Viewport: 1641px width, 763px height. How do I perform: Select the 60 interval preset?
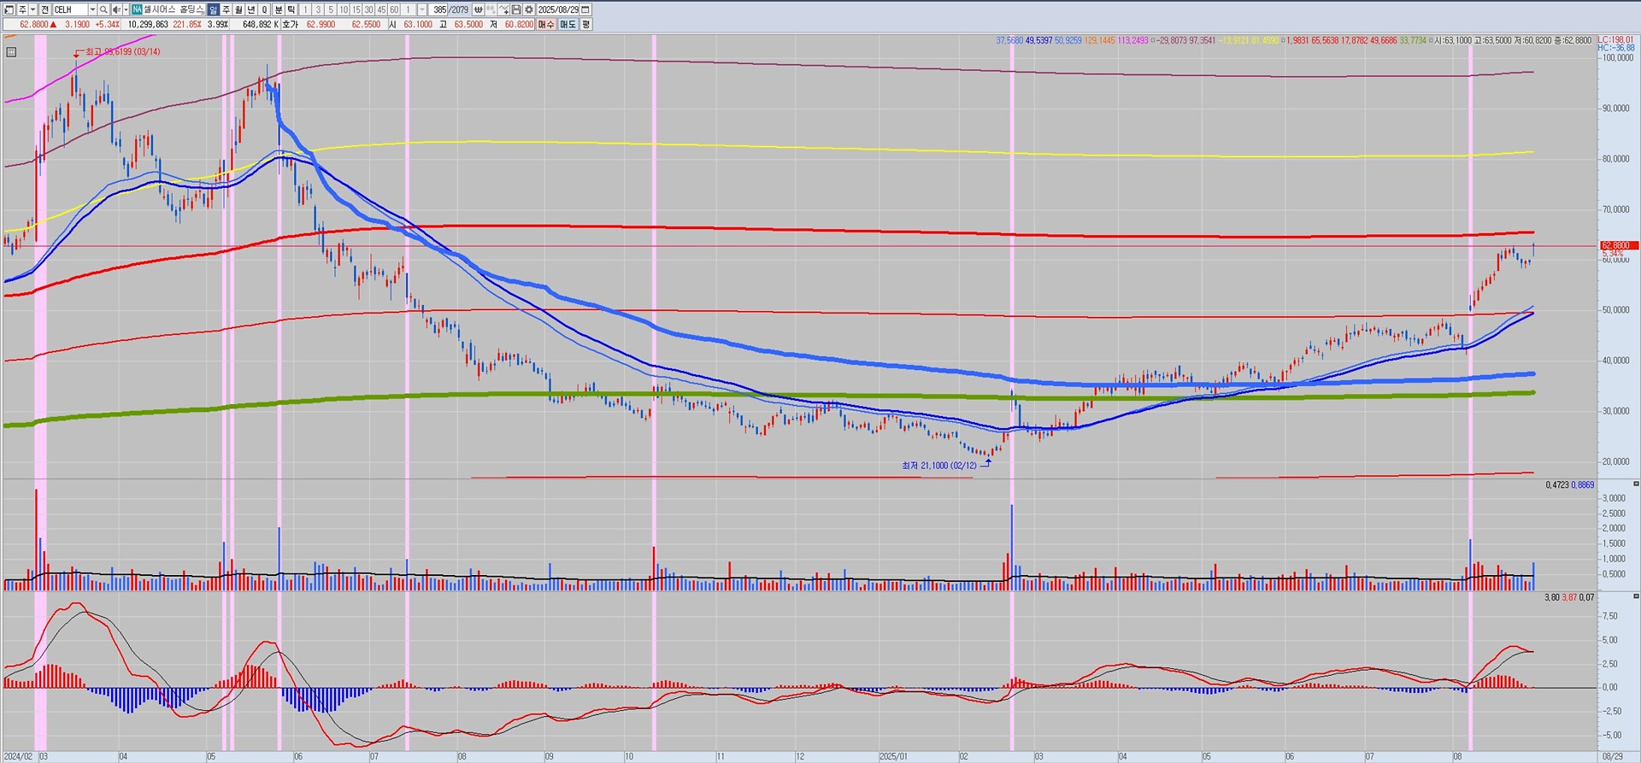[x=395, y=9]
